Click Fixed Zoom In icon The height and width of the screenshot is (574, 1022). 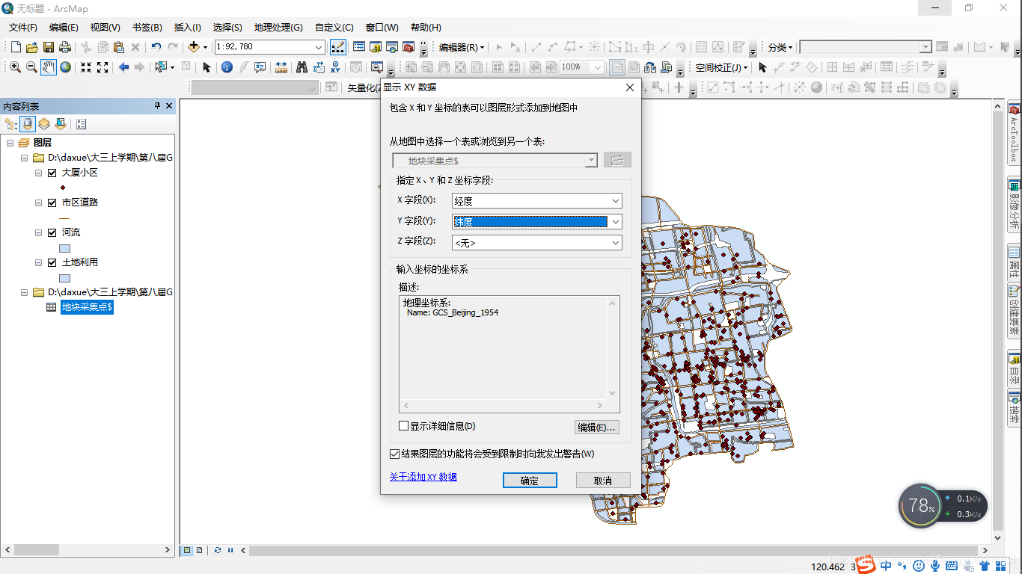tap(86, 67)
